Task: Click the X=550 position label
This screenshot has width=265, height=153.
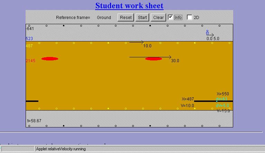Action: pos(223,94)
